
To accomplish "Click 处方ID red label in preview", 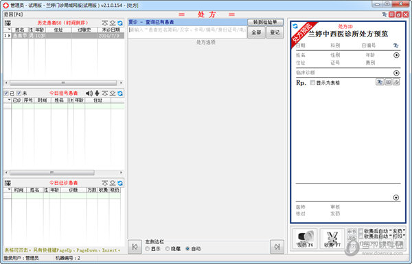I will coord(345,27).
